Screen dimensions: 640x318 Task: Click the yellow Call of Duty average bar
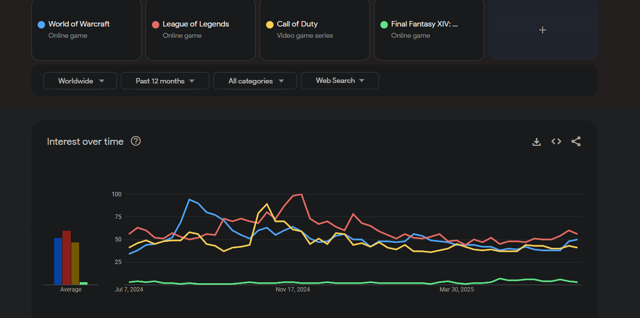tap(75, 264)
